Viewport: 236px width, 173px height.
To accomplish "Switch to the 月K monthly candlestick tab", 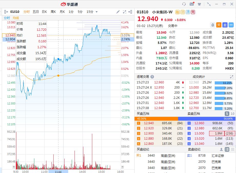I will [62, 12].
